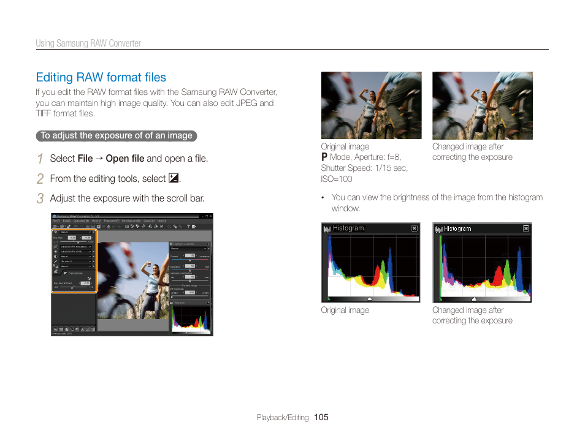585x441 pixels.
Task: Open the Parameter menu
Action: [x=112, y=221]
